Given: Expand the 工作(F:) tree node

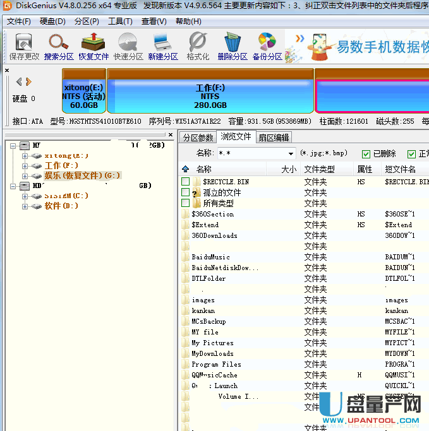Looking at the screenshot, I should coord(25,166).
